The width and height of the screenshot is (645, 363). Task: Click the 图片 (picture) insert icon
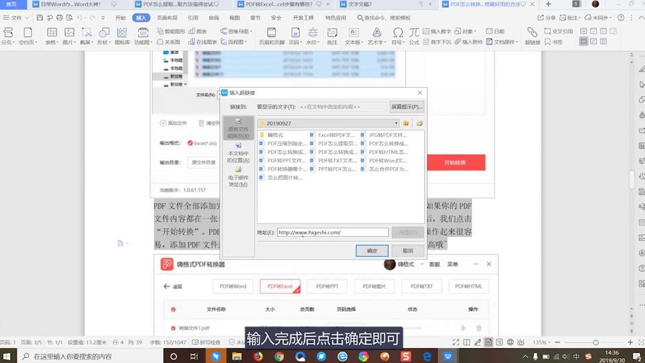[x=69, y=36]
